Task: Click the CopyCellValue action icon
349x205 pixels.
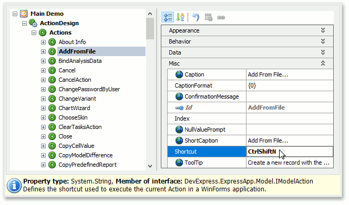Action: [52, 146]
